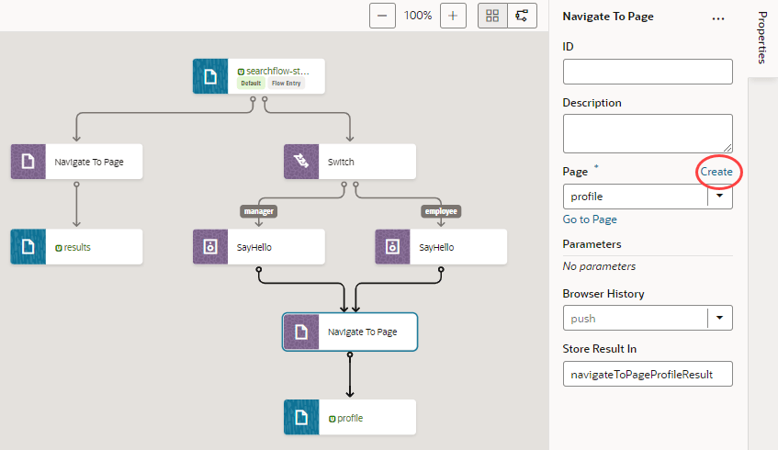Select the searchflow-start page node icon
Viewport: 778px width, 450px height.
pyautogui.click(x=210, y=76)
